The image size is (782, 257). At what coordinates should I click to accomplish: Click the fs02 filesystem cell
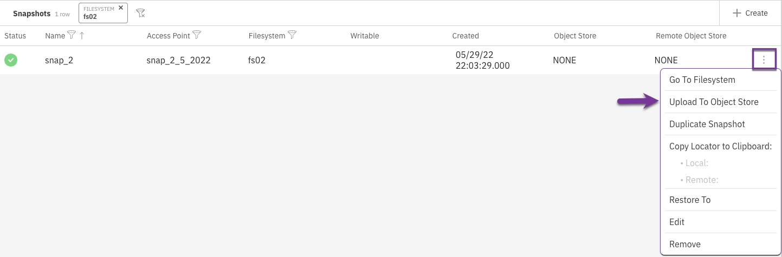pyautogui.click(x=257, y=61)
